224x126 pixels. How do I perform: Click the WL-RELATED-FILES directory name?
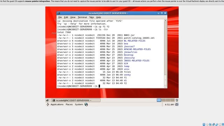(134, 41)
